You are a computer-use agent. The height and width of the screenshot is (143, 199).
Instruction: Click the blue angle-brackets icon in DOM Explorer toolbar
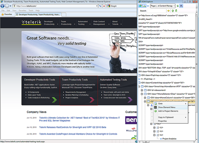[148, 6]
